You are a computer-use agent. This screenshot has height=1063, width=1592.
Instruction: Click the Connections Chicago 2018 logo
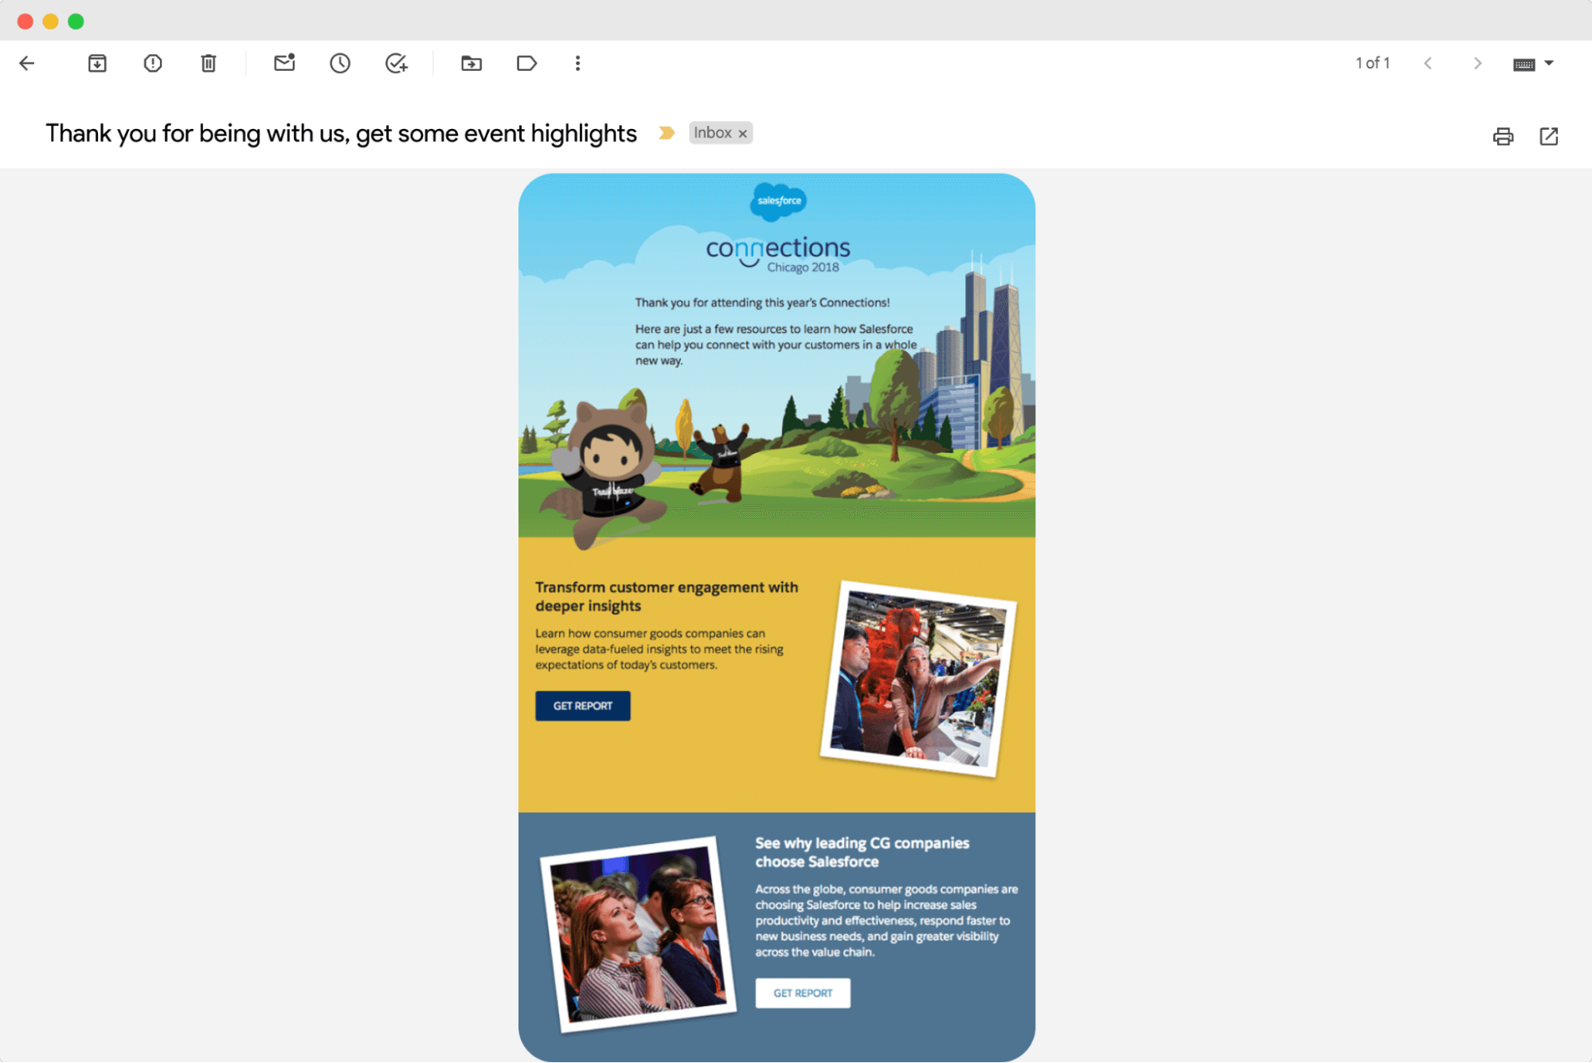tap(778, 254)
